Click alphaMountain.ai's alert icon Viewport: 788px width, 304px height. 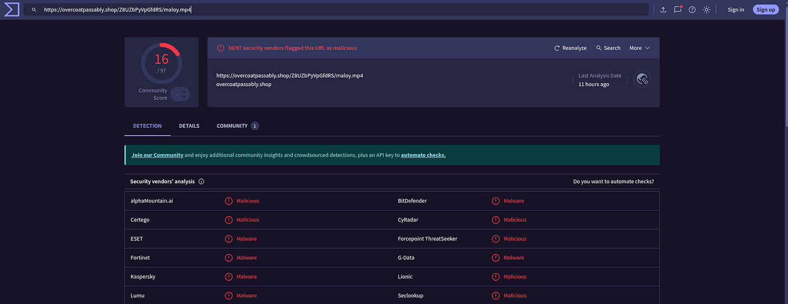pyautogui.click(x=228, y=201)
